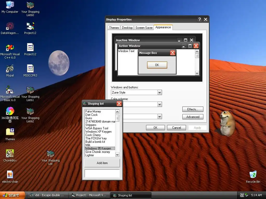Screen dimensions: 266x199
Task: Open Microsoft Visual C++ 6.0 shortcut
Action: (x=10, y=52)
